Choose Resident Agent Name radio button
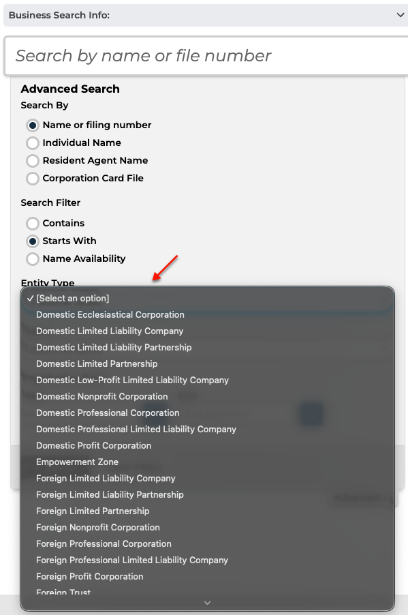 click(x=33, y=160)
